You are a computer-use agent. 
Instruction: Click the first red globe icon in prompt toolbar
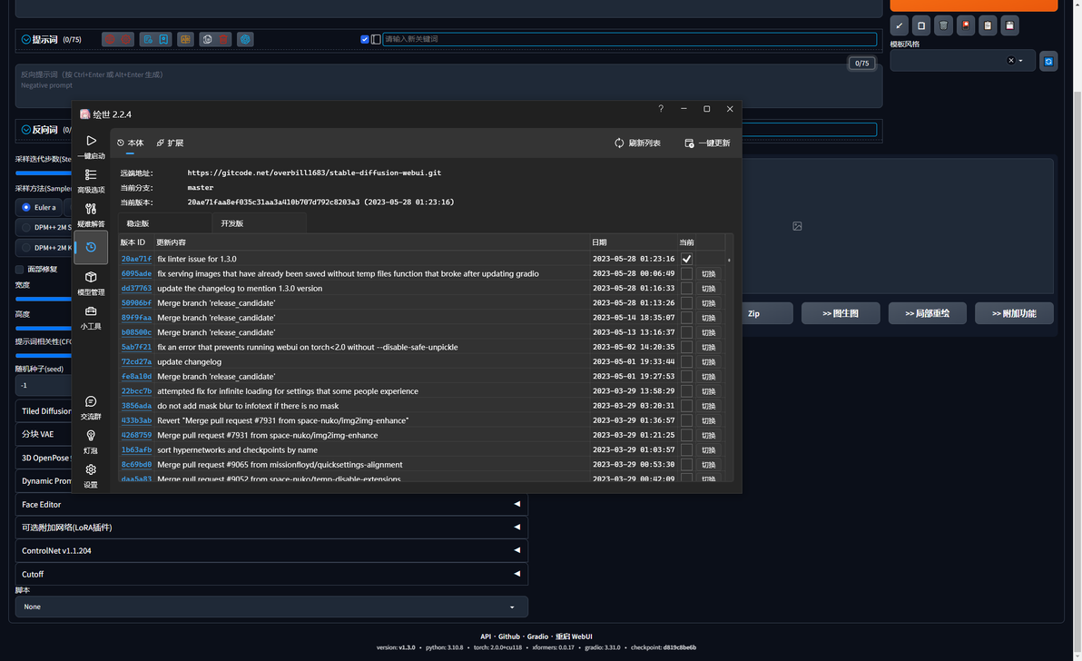click(x=110, y=39)
